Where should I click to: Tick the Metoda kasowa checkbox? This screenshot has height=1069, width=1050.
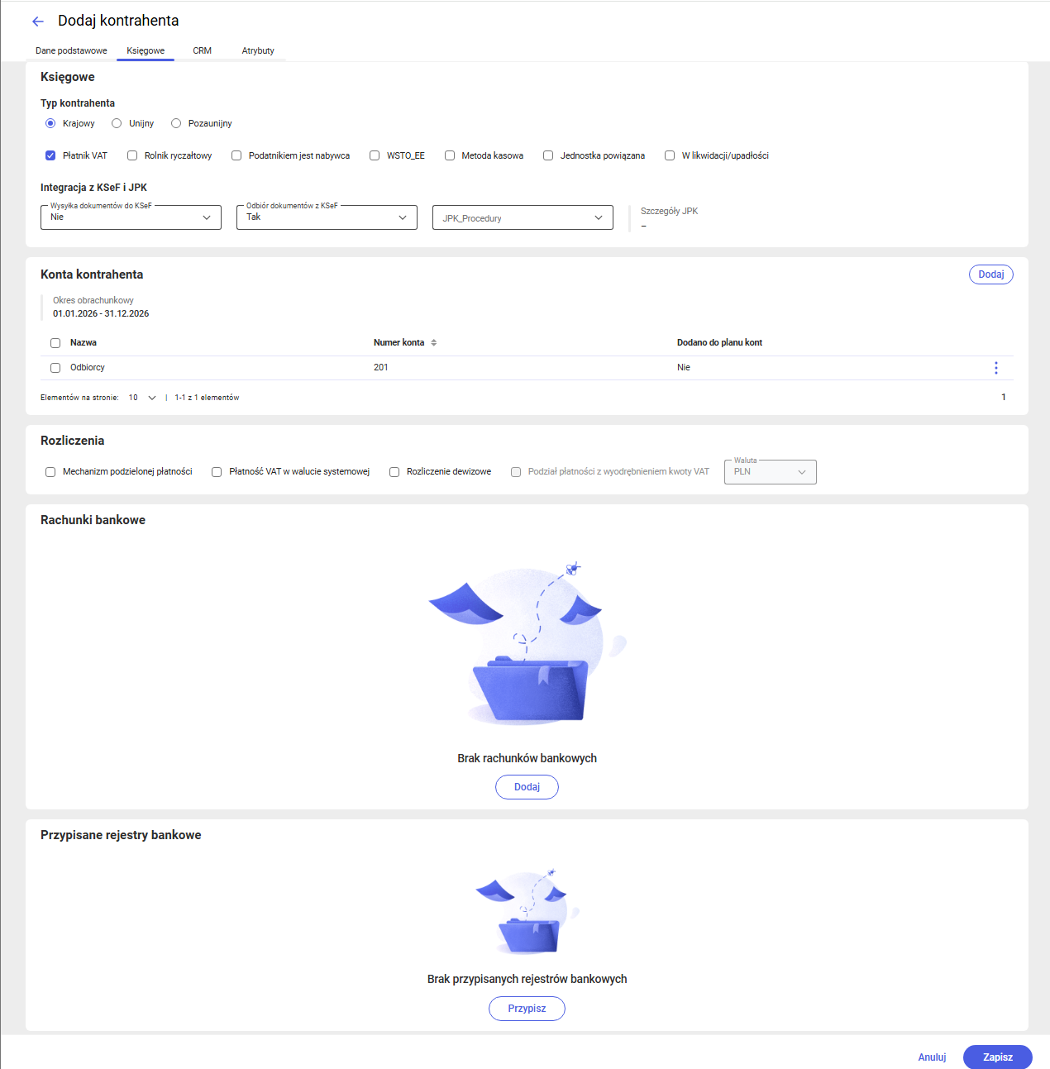pyautogui.click(x=450, y=155)
